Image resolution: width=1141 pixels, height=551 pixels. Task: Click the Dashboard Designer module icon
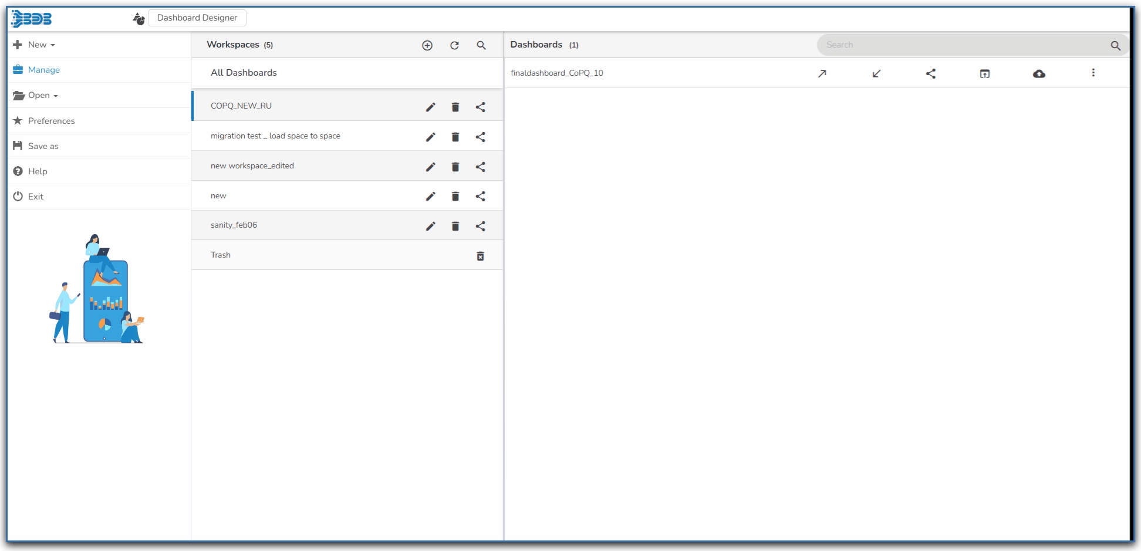click(139, 19)
